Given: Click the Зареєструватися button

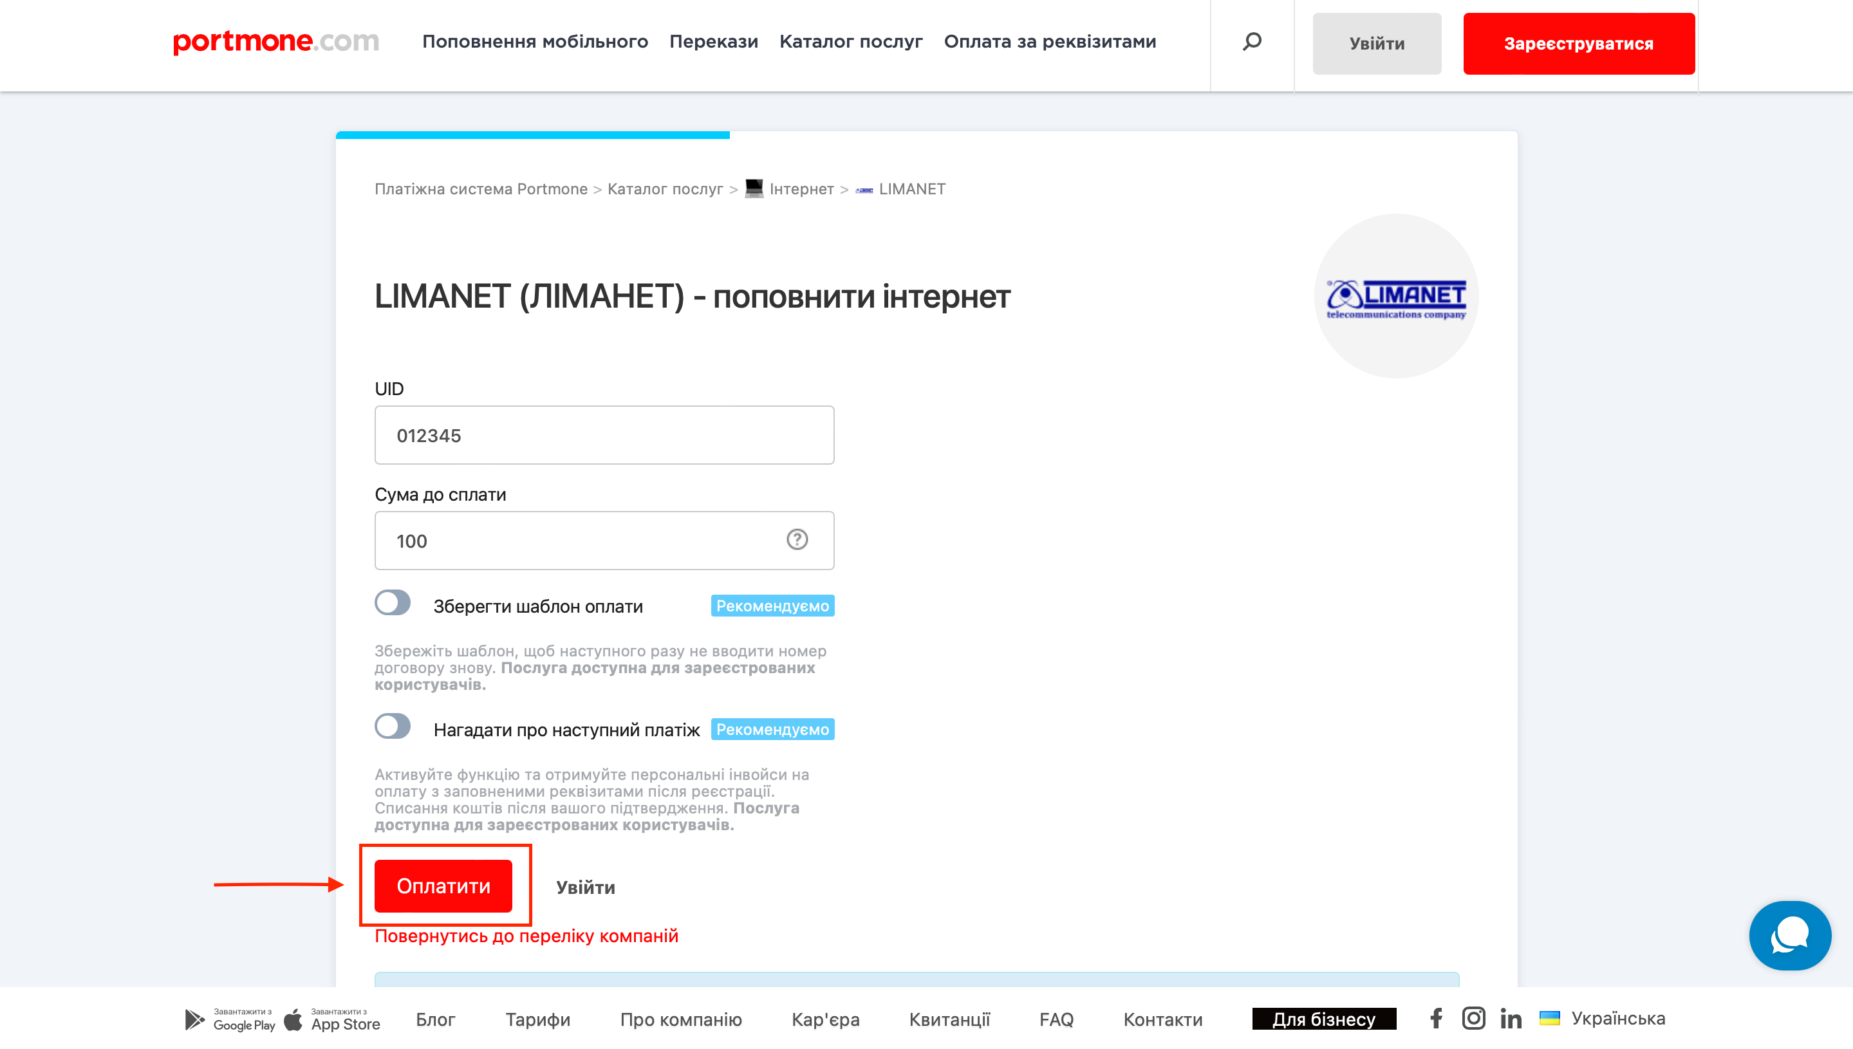Looking at the screenshot, I should (1579, 44).
